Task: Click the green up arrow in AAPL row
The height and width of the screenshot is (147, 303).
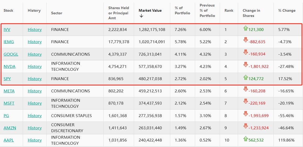Action: (x=245, y=139)
